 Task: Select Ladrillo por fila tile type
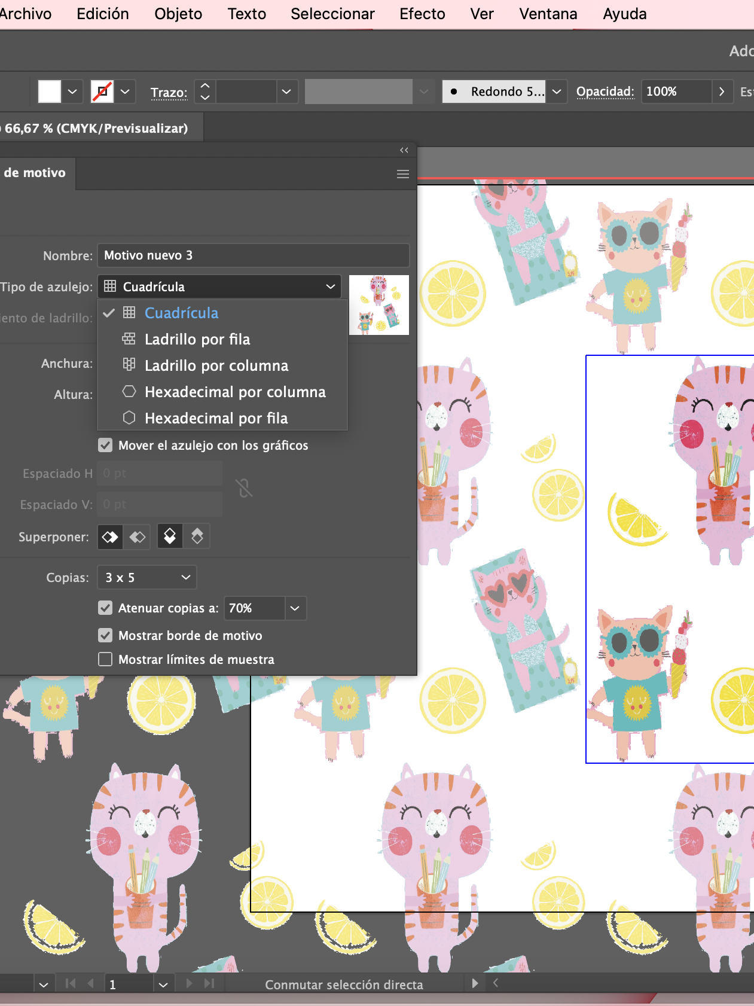(197, 339)
